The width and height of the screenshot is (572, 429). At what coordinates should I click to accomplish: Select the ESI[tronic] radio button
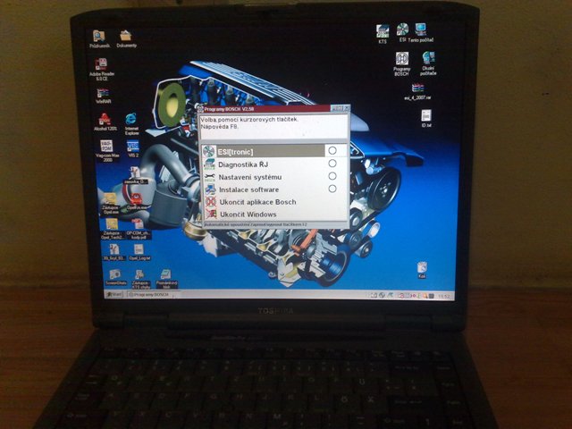[x=332, y=150]
